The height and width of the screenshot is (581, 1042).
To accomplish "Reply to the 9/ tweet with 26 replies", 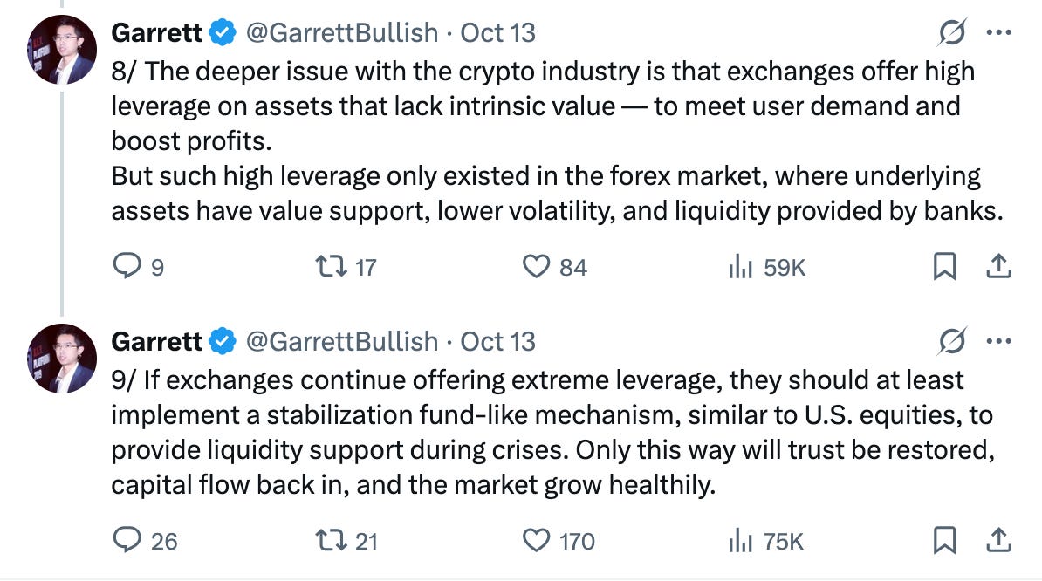I will pos(145,541).
